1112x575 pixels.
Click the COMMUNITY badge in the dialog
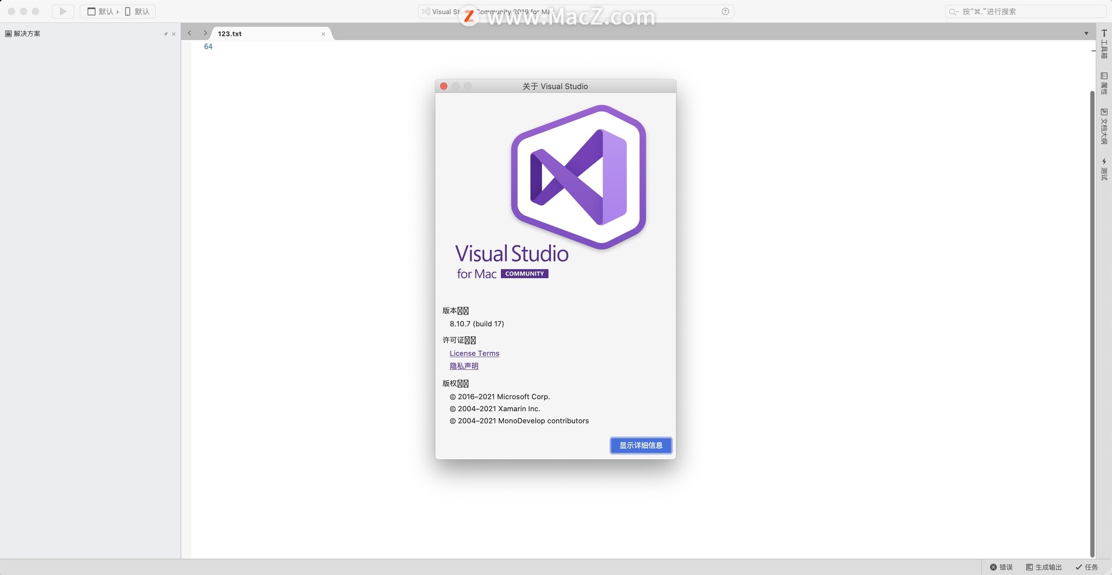pos(524,274)
